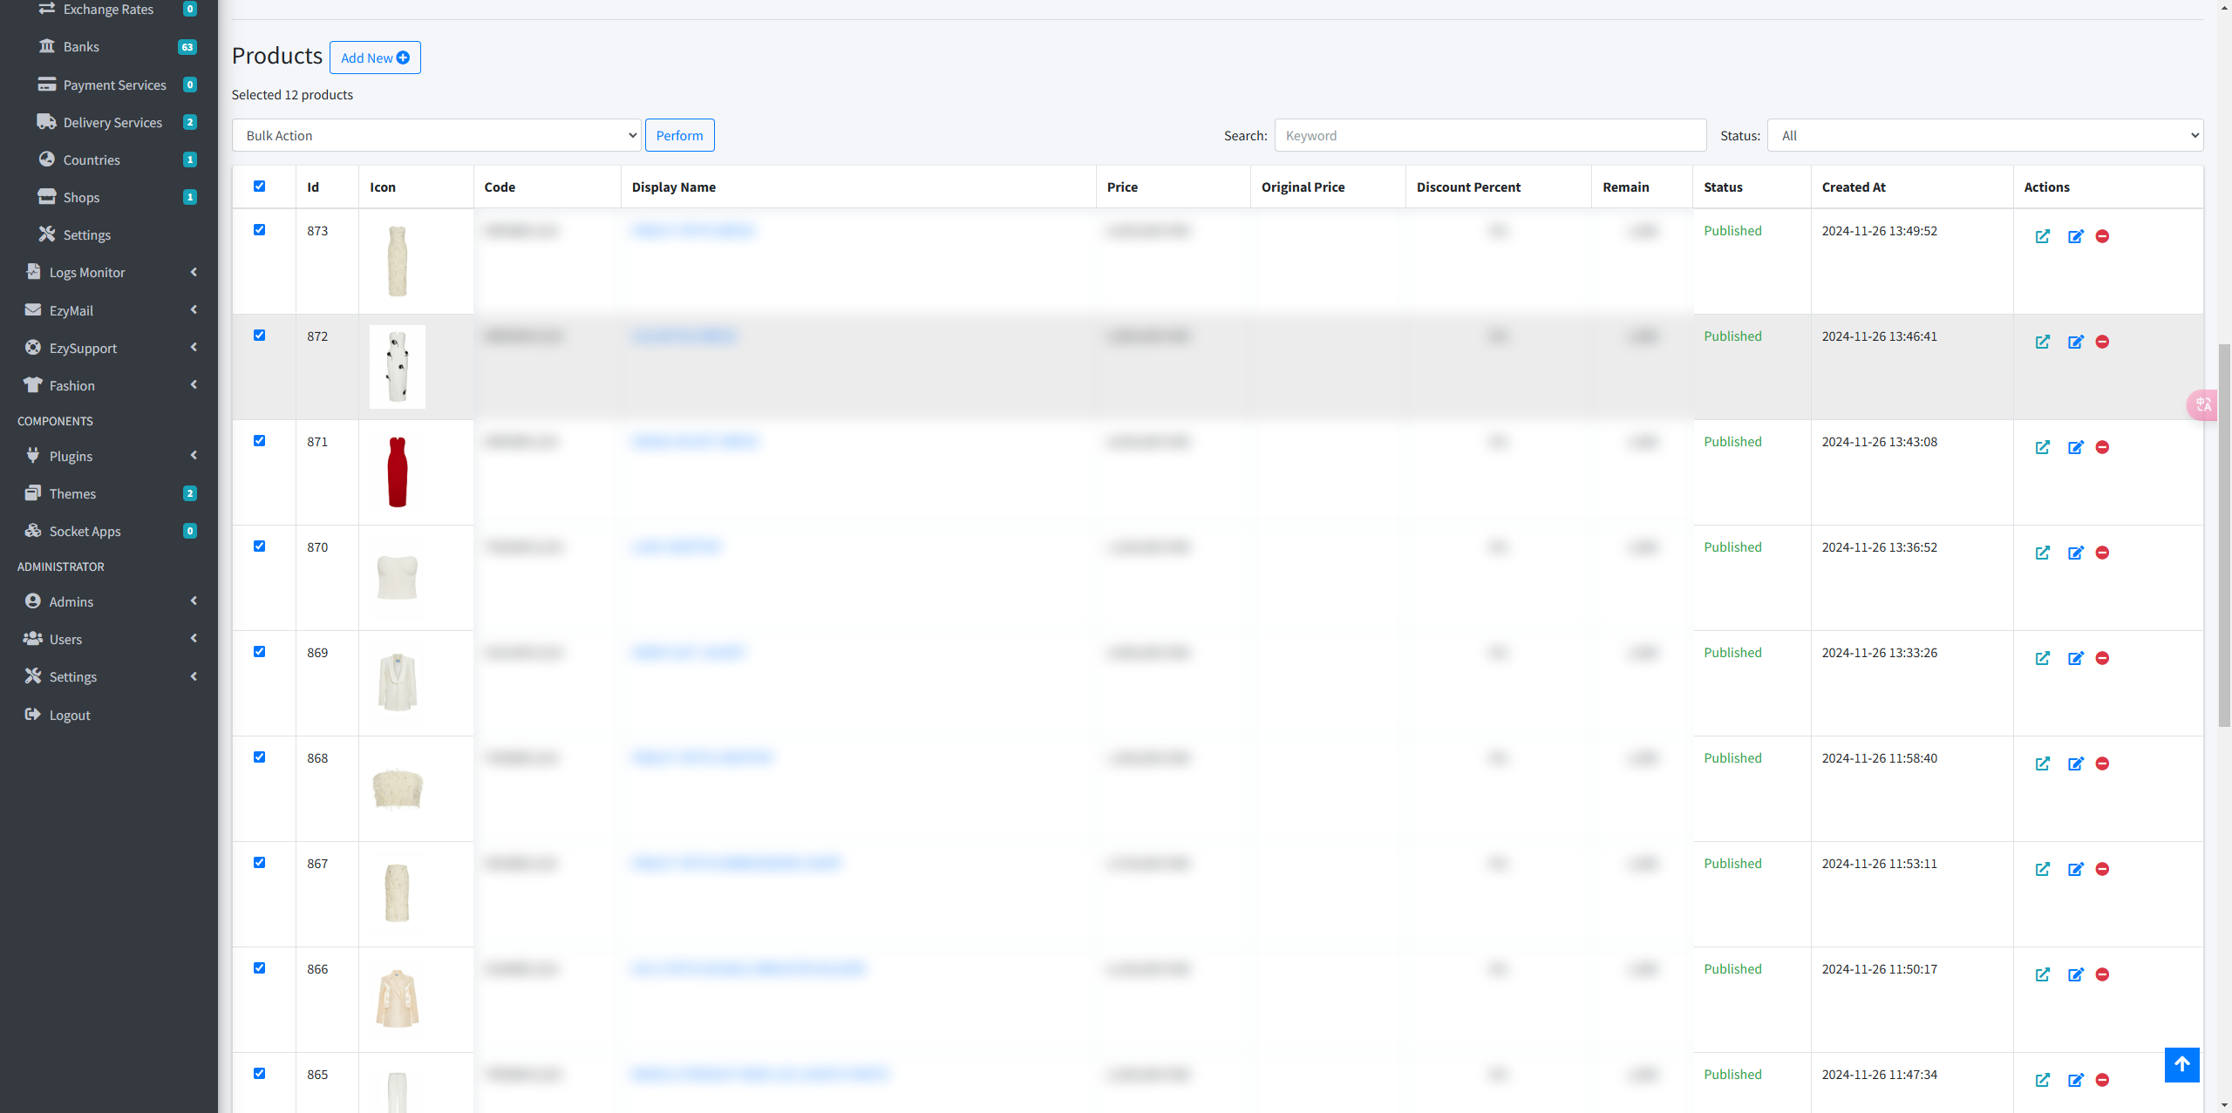Click the Search keyword input field
The image size is (2232, 1113).
click(x=1489, y=135)
